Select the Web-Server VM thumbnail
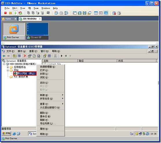 coord(14,31)
